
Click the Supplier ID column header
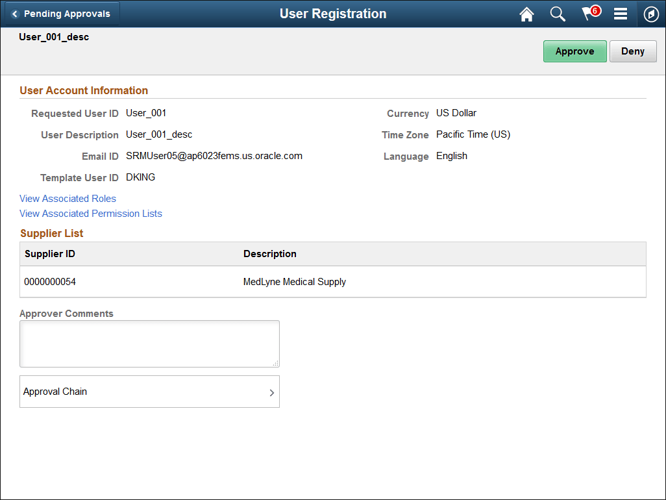[49, 253]
